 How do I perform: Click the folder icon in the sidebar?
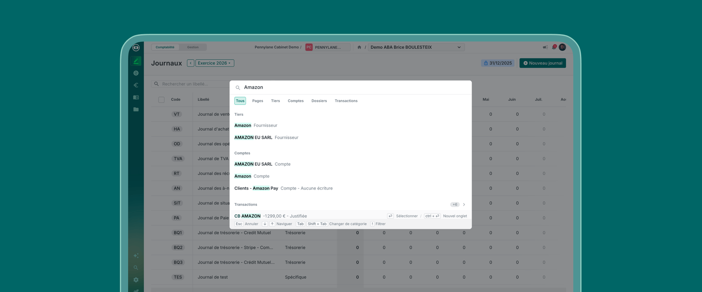click(x=136, y=109)
